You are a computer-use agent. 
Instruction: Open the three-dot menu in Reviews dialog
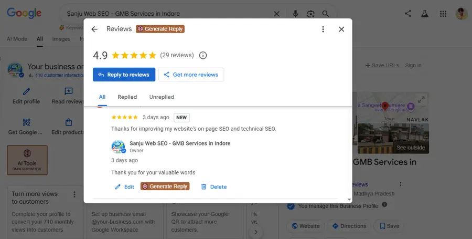(x=323, y=29)
